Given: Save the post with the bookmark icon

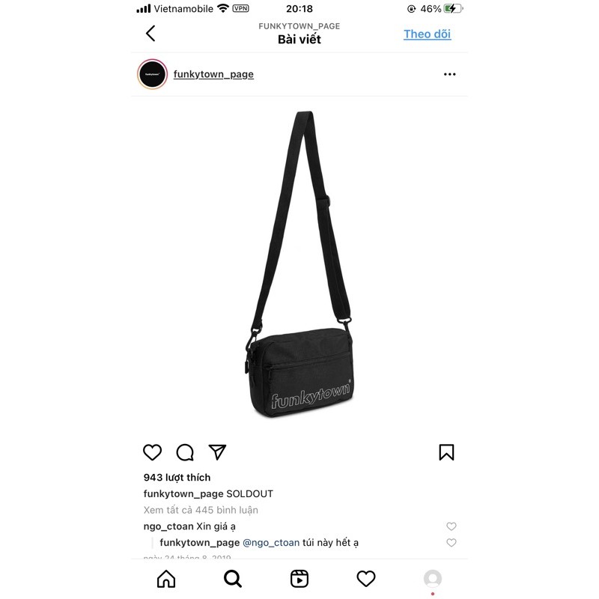Looking at the screenshot, I should (x=446, y=452).
